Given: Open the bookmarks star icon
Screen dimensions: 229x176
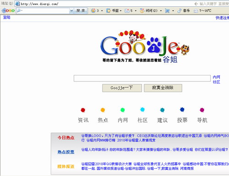Looking at the screenshot, I should pos(108,11).
